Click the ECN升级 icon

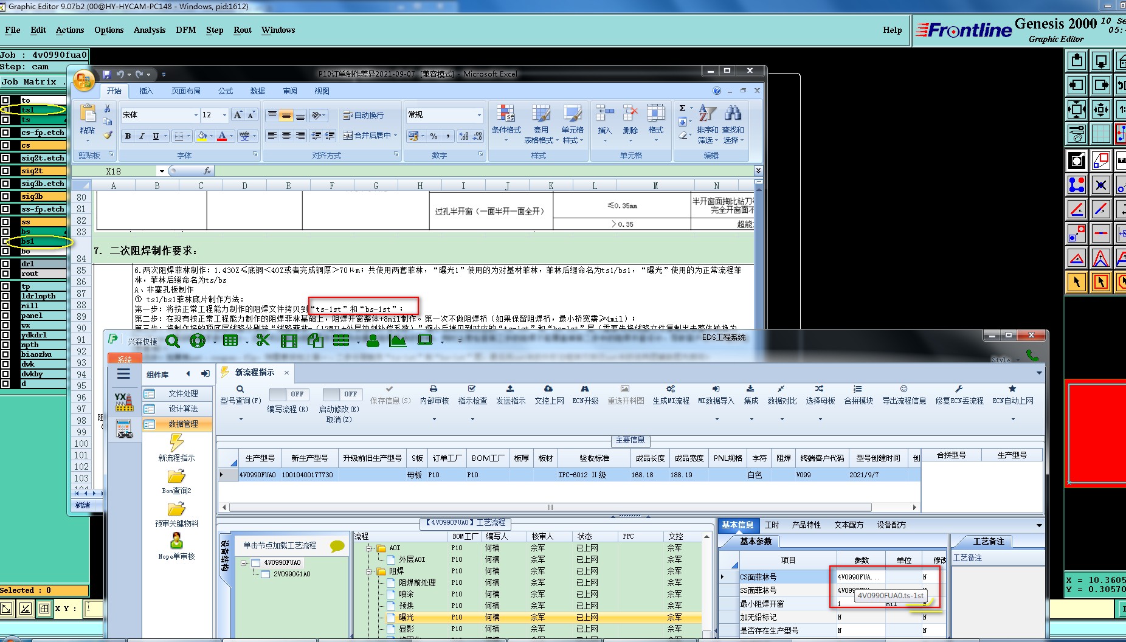585,388
